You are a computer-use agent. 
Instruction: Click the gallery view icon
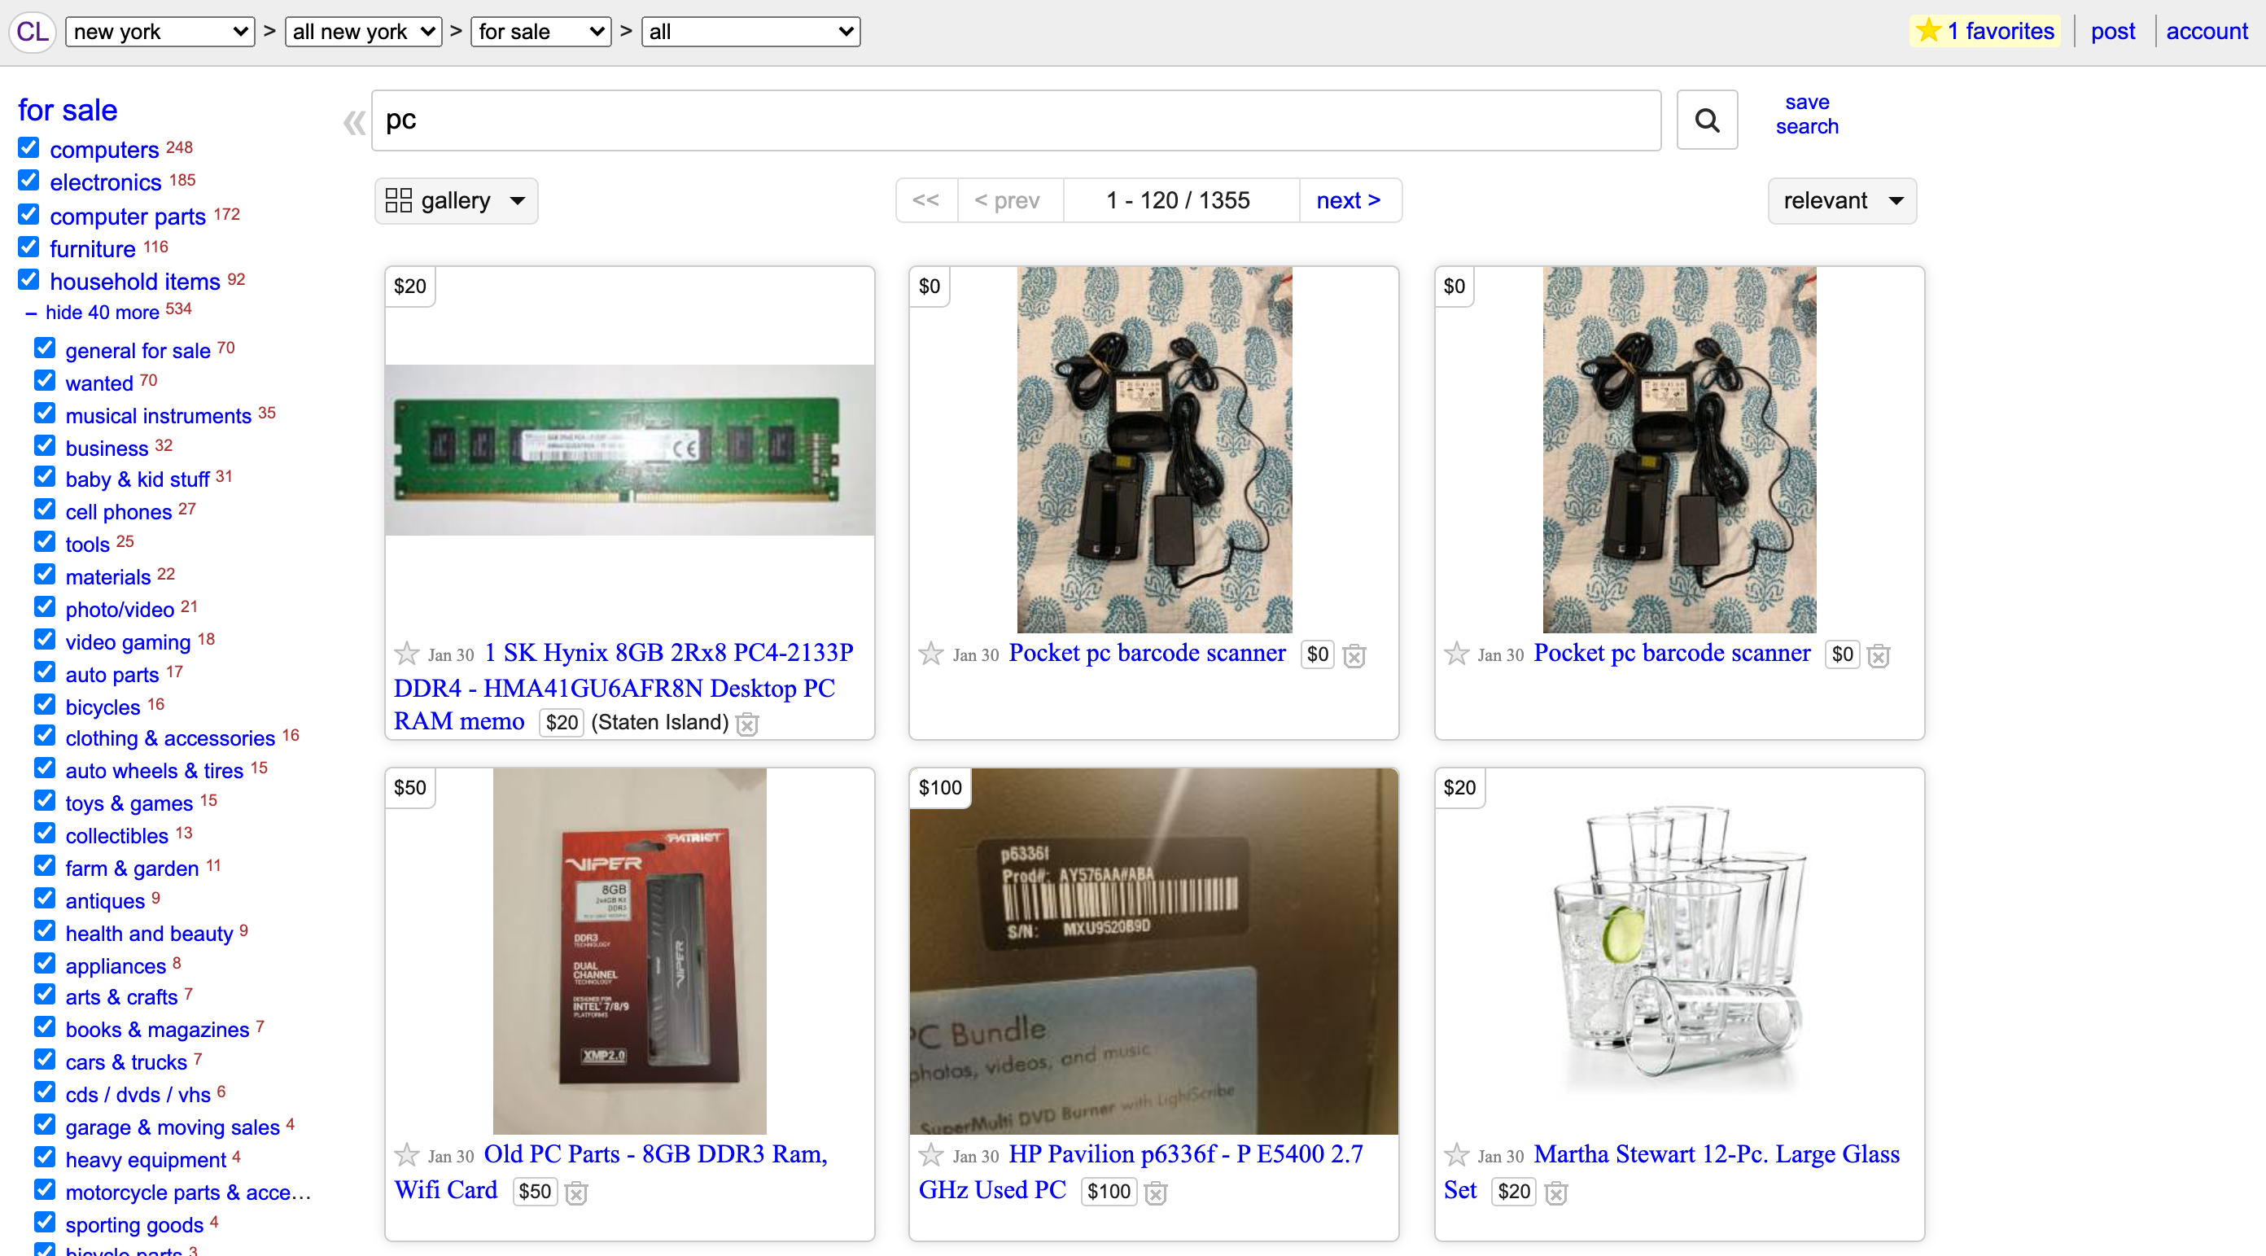click(x=399, y=199)
